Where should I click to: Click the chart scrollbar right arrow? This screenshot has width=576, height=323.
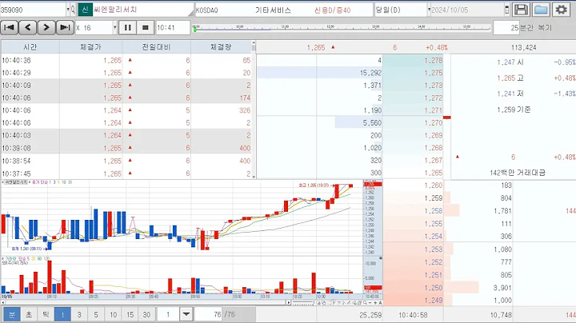click(x=289, y=303)
